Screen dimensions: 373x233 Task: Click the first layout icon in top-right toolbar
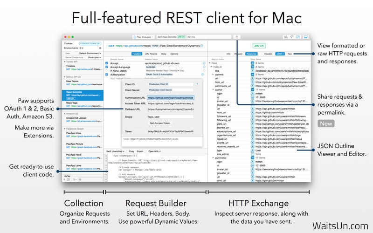(x=286, y=37)
